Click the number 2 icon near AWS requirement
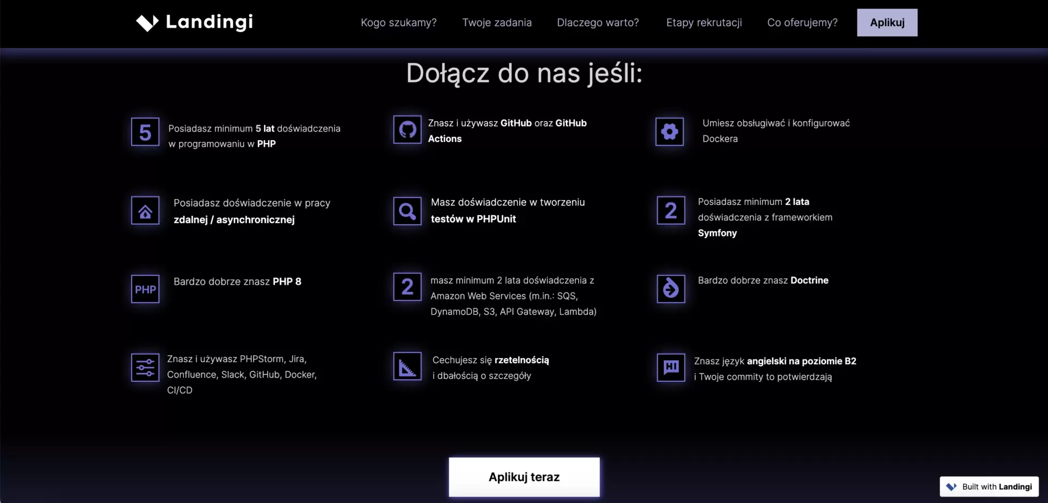The width and height of the screenshot is (1048, 503). click(x=407, y=287)
